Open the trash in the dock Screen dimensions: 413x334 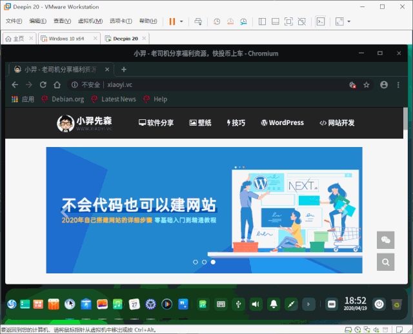click(397, 304)
